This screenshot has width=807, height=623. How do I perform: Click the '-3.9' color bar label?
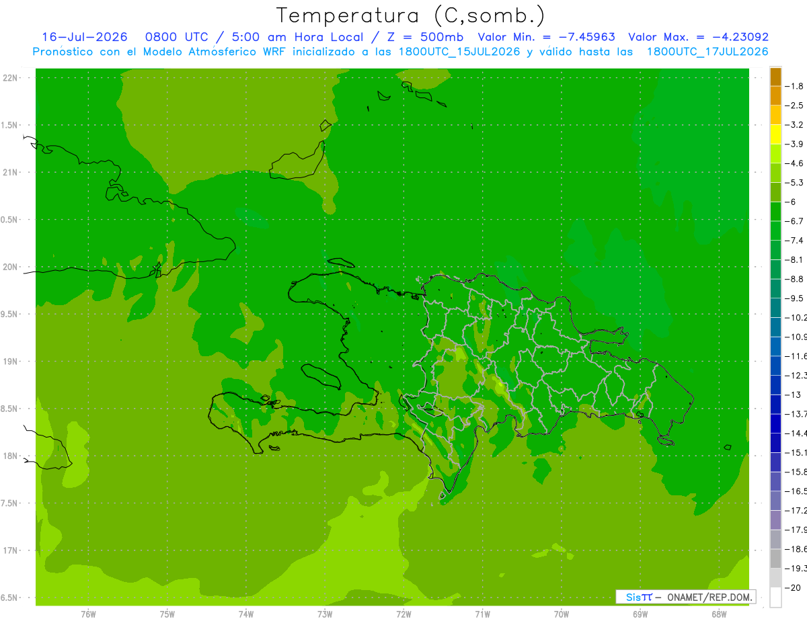[x=794, y=144]
